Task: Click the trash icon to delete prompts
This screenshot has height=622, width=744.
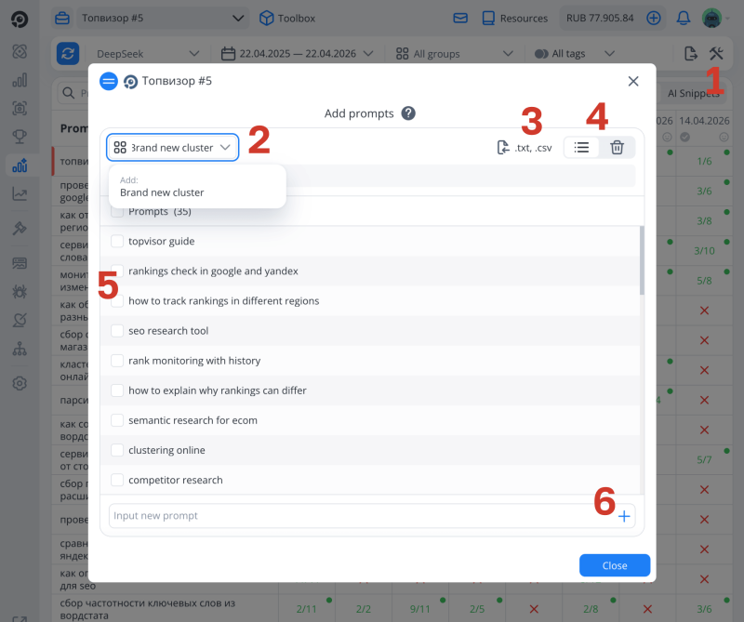Action: [x=618, y=146]
